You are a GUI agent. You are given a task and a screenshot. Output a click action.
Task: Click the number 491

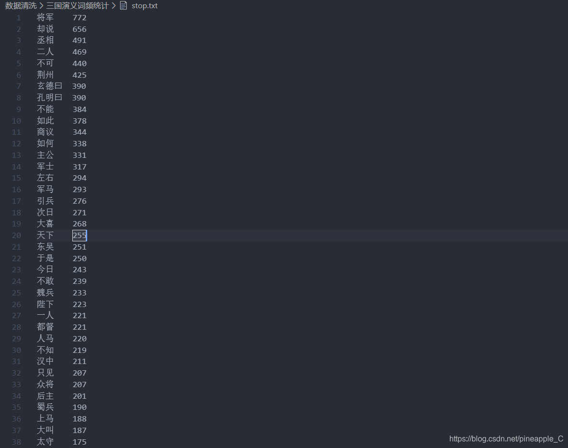(80, 41)
